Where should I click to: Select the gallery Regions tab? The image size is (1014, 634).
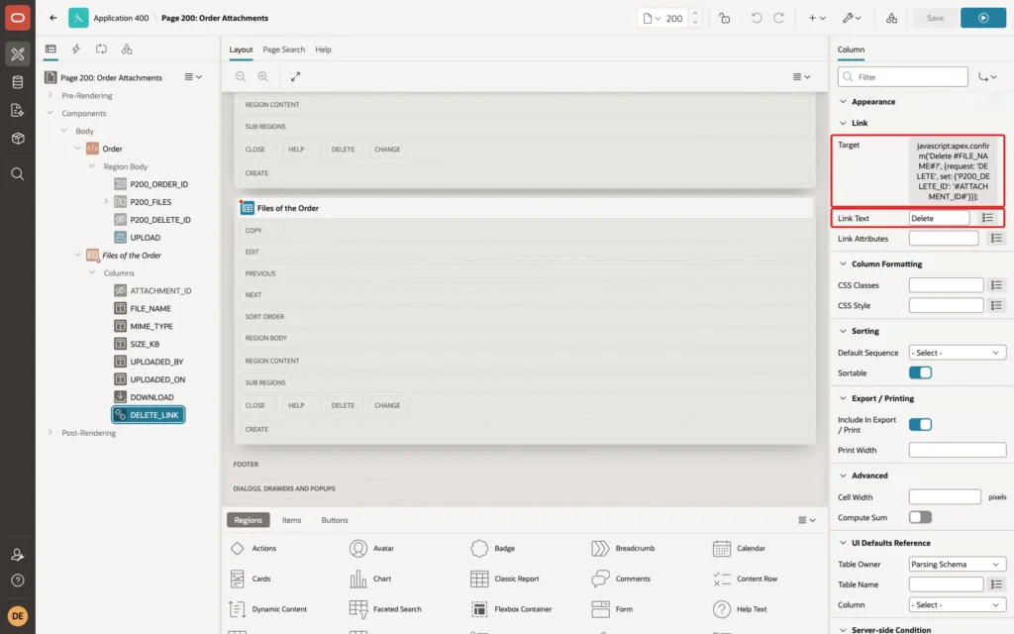(249, 520)
